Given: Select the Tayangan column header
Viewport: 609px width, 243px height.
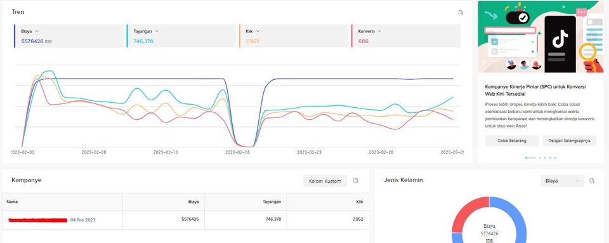Looking at the screenshot, I should coord(246,202).
